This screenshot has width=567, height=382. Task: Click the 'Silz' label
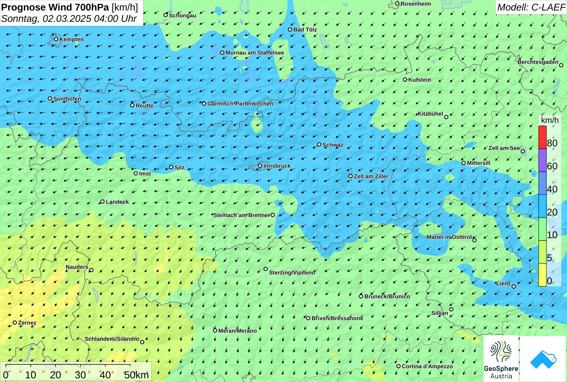pyautogui.click(x=179, y=167)
